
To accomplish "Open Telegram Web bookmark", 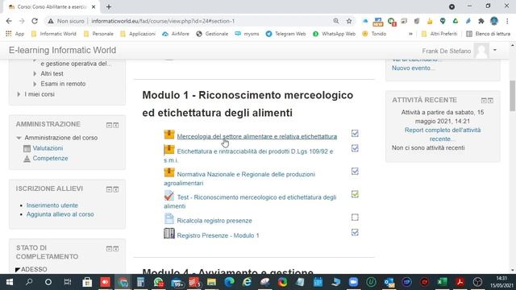I will click(x=285, y=34).
